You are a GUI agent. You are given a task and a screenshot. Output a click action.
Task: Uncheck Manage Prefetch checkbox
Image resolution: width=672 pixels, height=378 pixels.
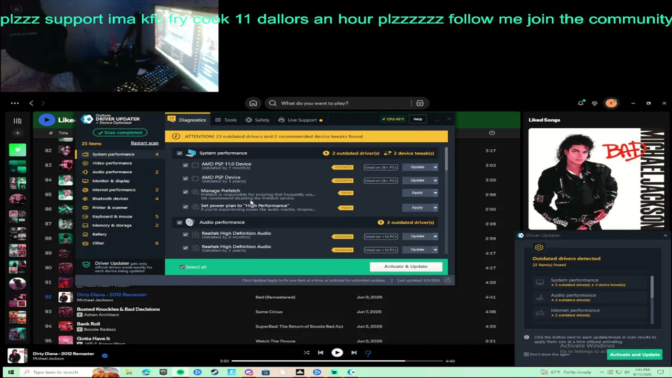coord(185,192)
